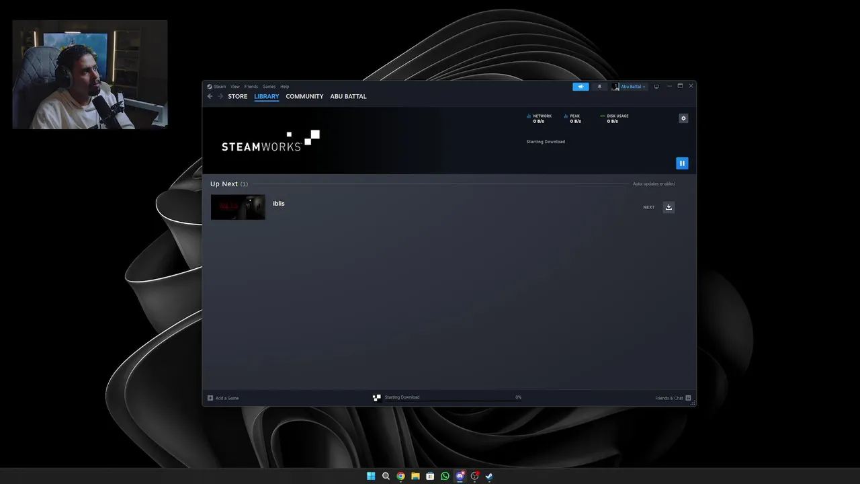
Task: Minimize the Steam window
Action: coord(669,86)
